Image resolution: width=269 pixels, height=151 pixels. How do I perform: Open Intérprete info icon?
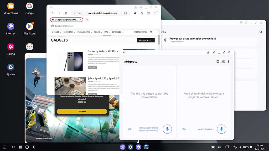[x=218, y=61]
